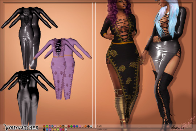Pick the two-tone white and tan swatch

click(66, 126)
